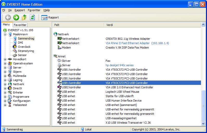This screenshot has width=207, height=133.
Task: Select DMI in the tree
Action: tap(21, 43)
